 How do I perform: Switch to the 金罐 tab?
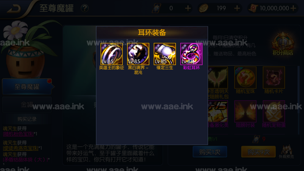tap(27, 105)
